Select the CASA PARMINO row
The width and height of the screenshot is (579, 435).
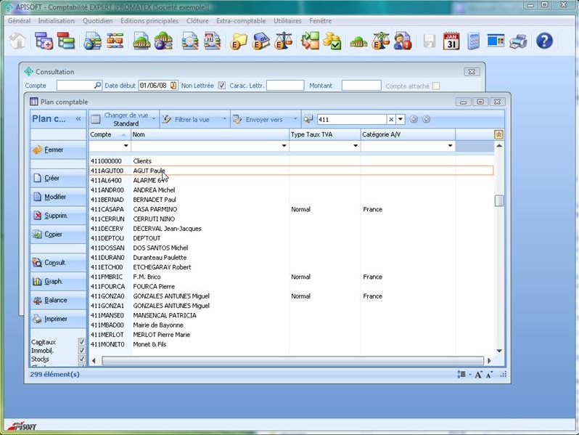pyautogui.click(x=291, y=209)
